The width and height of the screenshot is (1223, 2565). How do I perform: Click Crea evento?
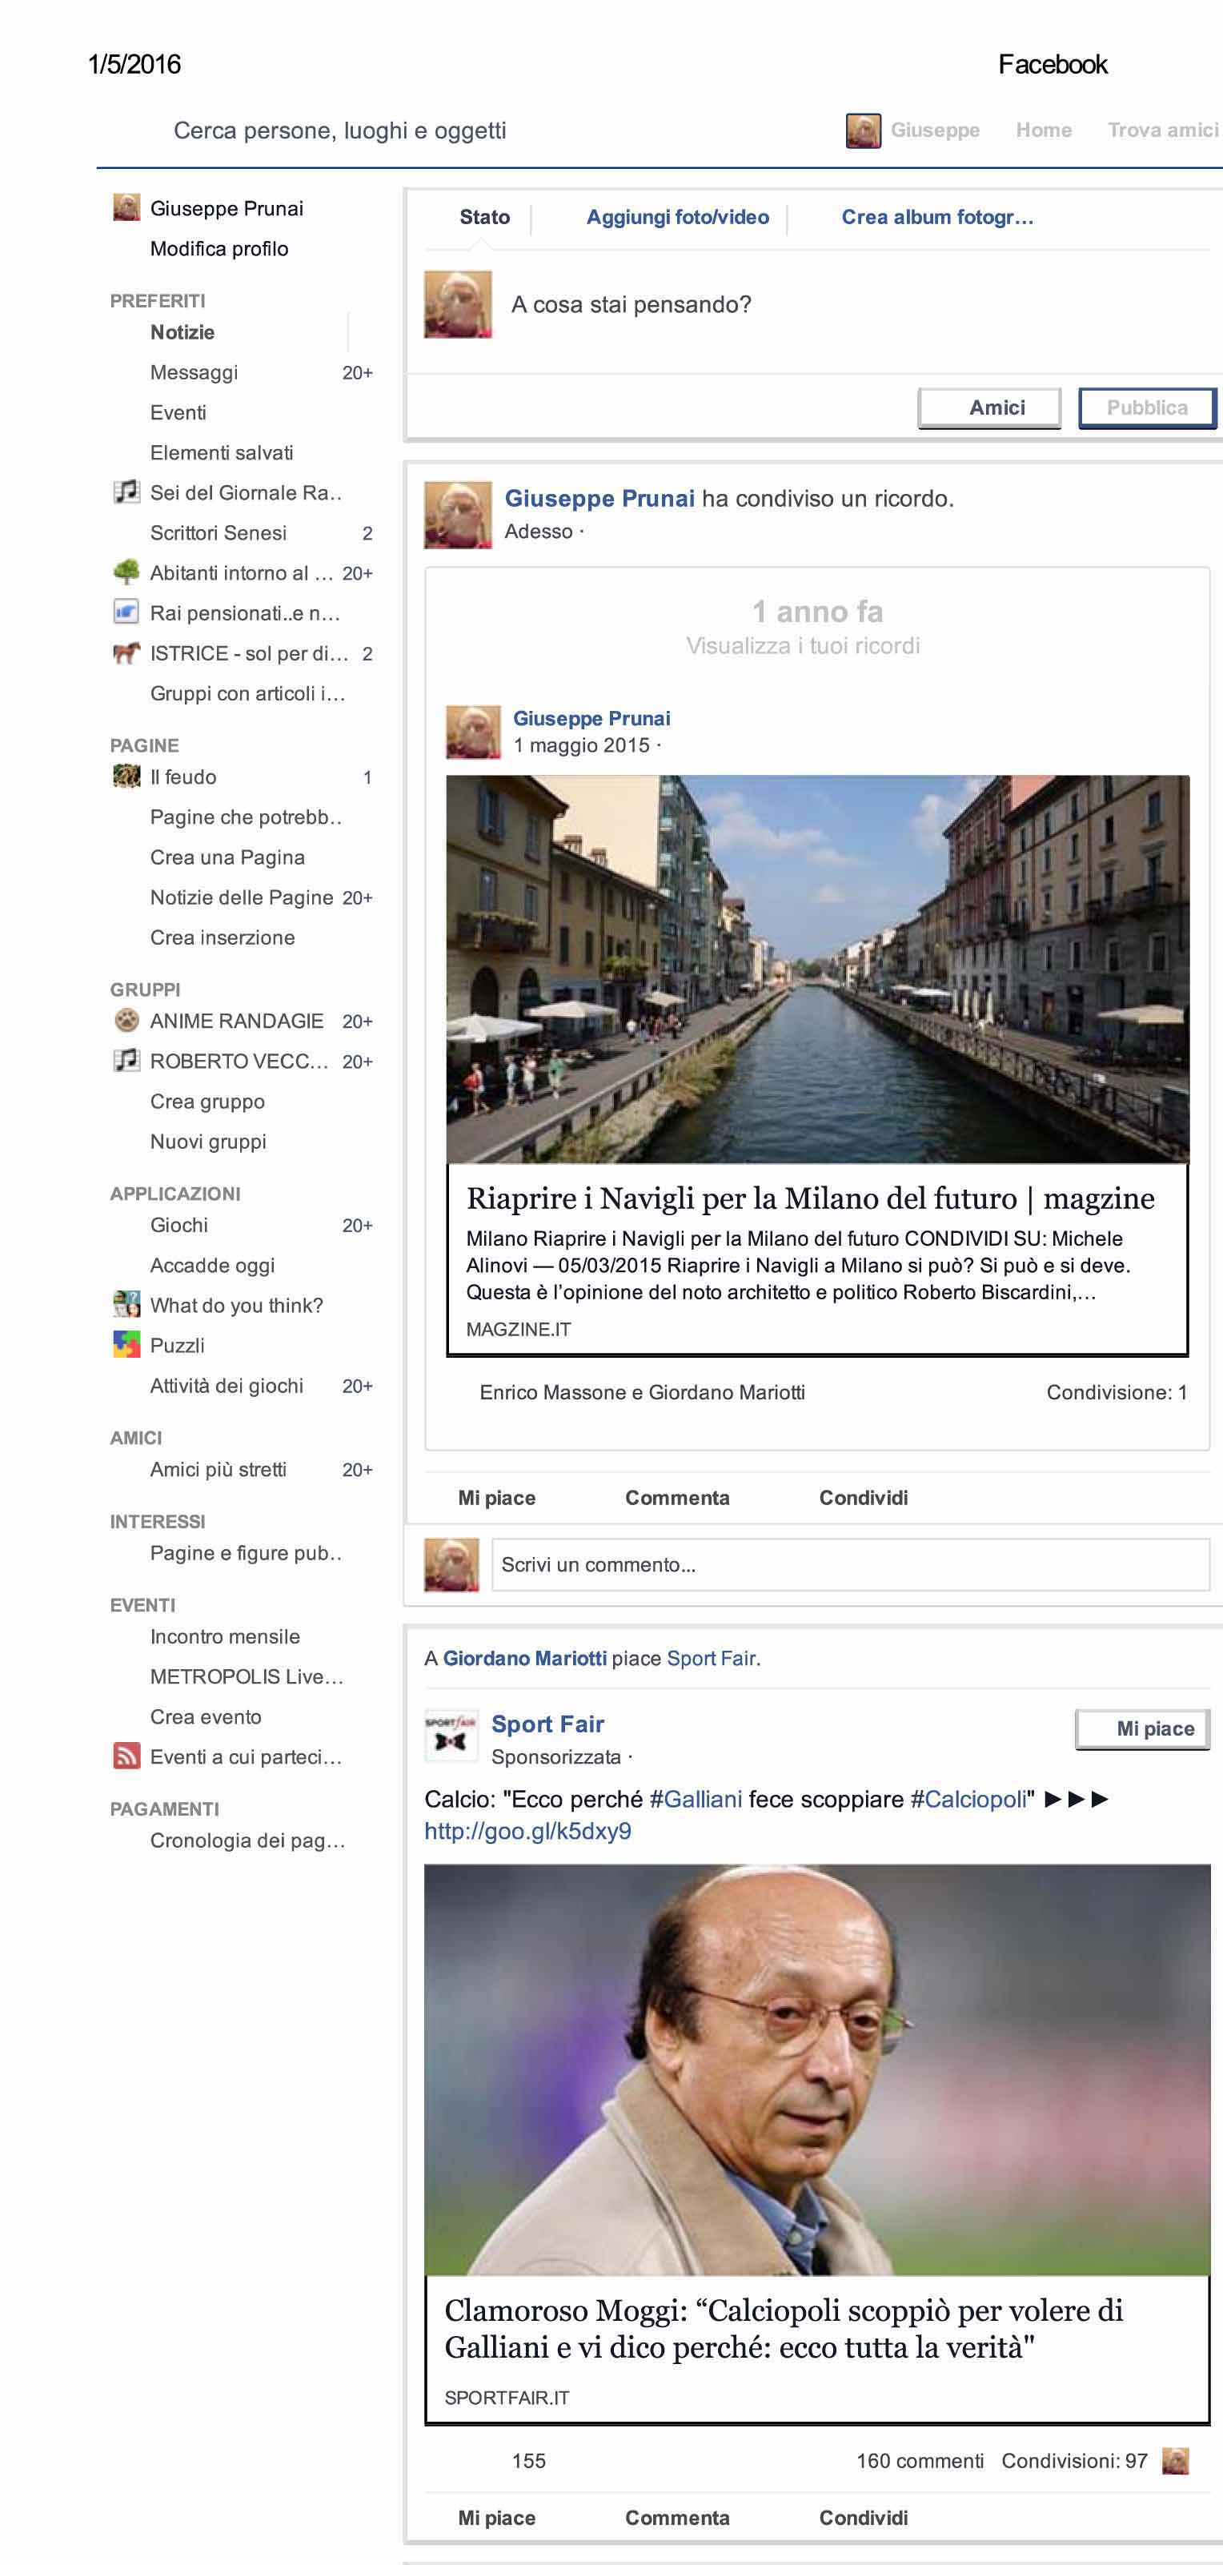[x=206, y=1716]
